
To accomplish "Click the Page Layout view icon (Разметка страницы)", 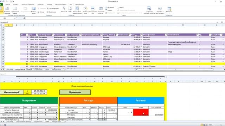I will (x=7, y=10).
